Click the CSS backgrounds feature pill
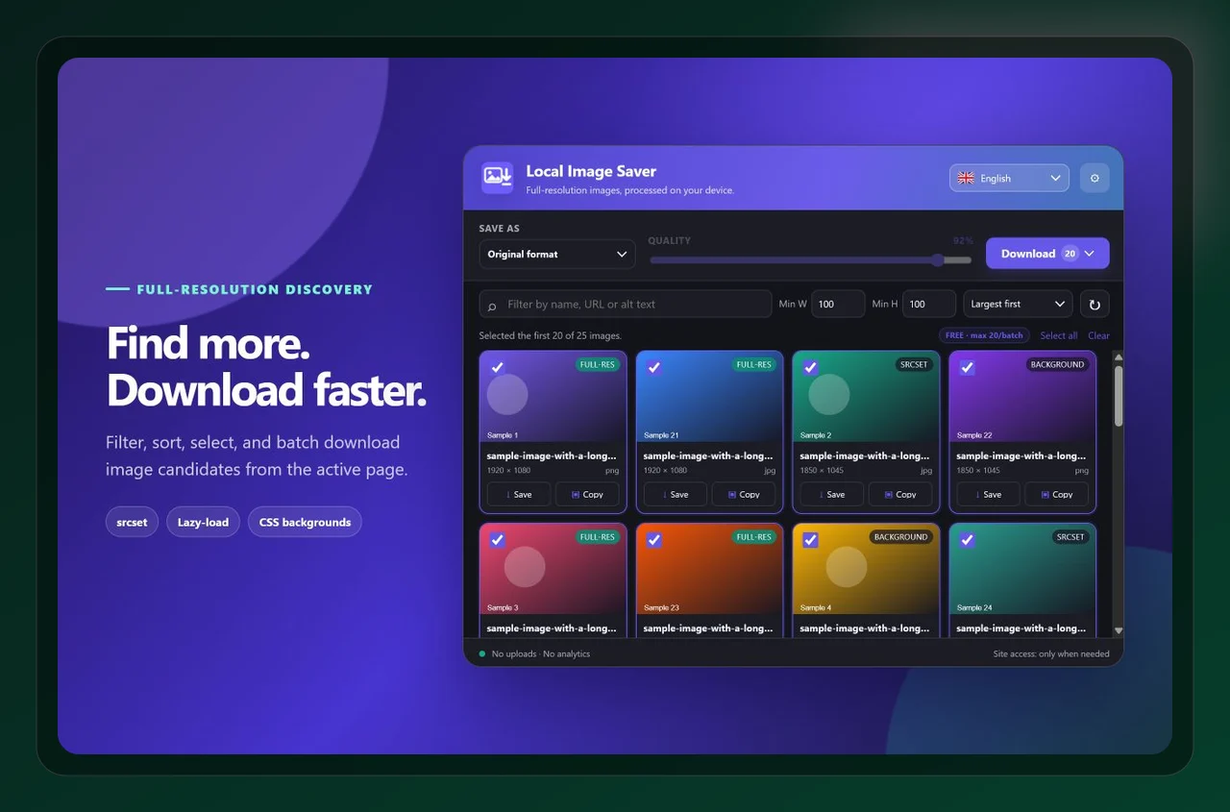Screen dimensions: 1230x812 [x=305, y=522]
